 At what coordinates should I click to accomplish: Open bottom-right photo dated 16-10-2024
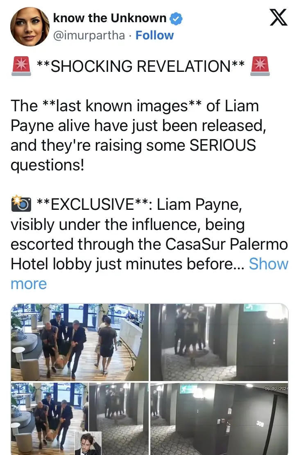(219, 419)
